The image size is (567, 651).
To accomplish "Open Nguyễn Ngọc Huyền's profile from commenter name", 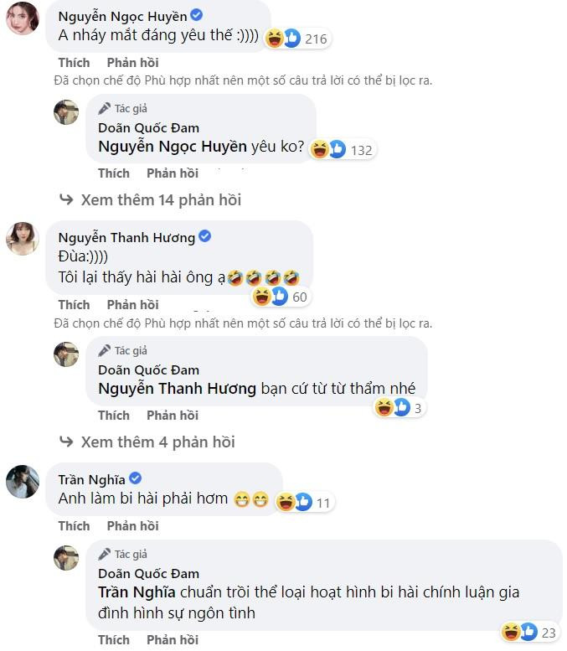I will (x=122, y=16).
